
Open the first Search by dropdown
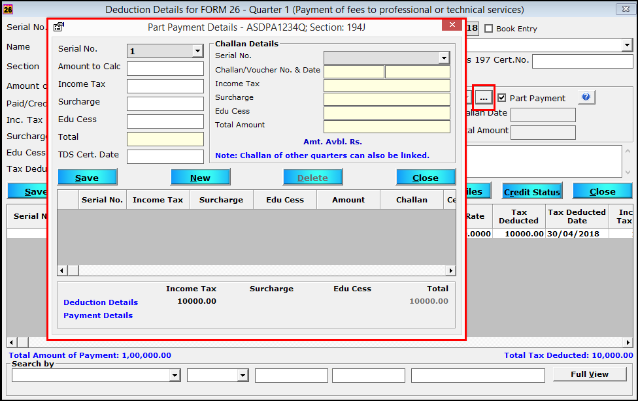(x=175, y=376)
